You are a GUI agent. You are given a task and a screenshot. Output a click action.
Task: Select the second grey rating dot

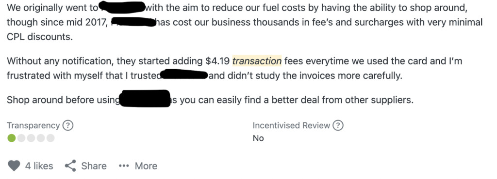21,138
